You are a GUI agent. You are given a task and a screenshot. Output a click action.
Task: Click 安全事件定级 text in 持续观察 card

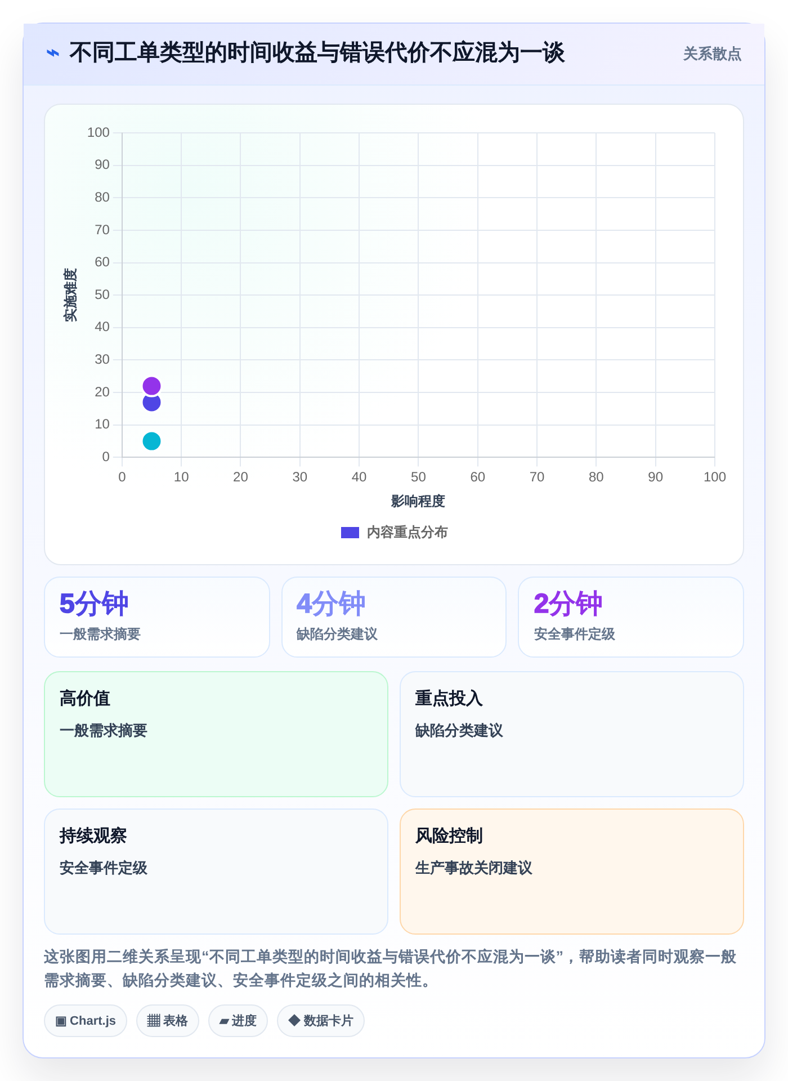[104, 868]
